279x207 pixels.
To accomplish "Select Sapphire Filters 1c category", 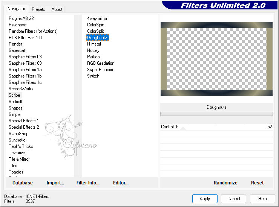I will click(x=25, y=82).
